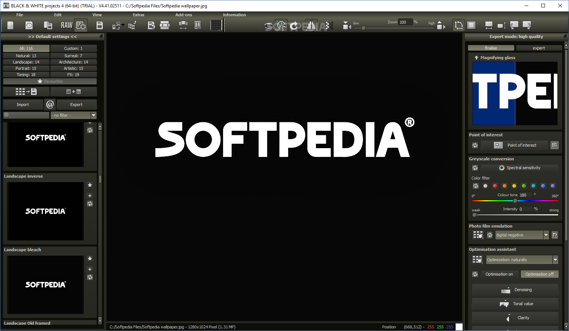This screenshot has height=331, width=569.
Task: Click the checkered pixel pattern toolbar icon
Action: tap(329, 25)
